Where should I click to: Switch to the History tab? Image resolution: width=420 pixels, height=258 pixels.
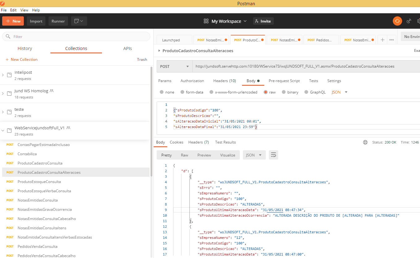click(x=25, y=48)
